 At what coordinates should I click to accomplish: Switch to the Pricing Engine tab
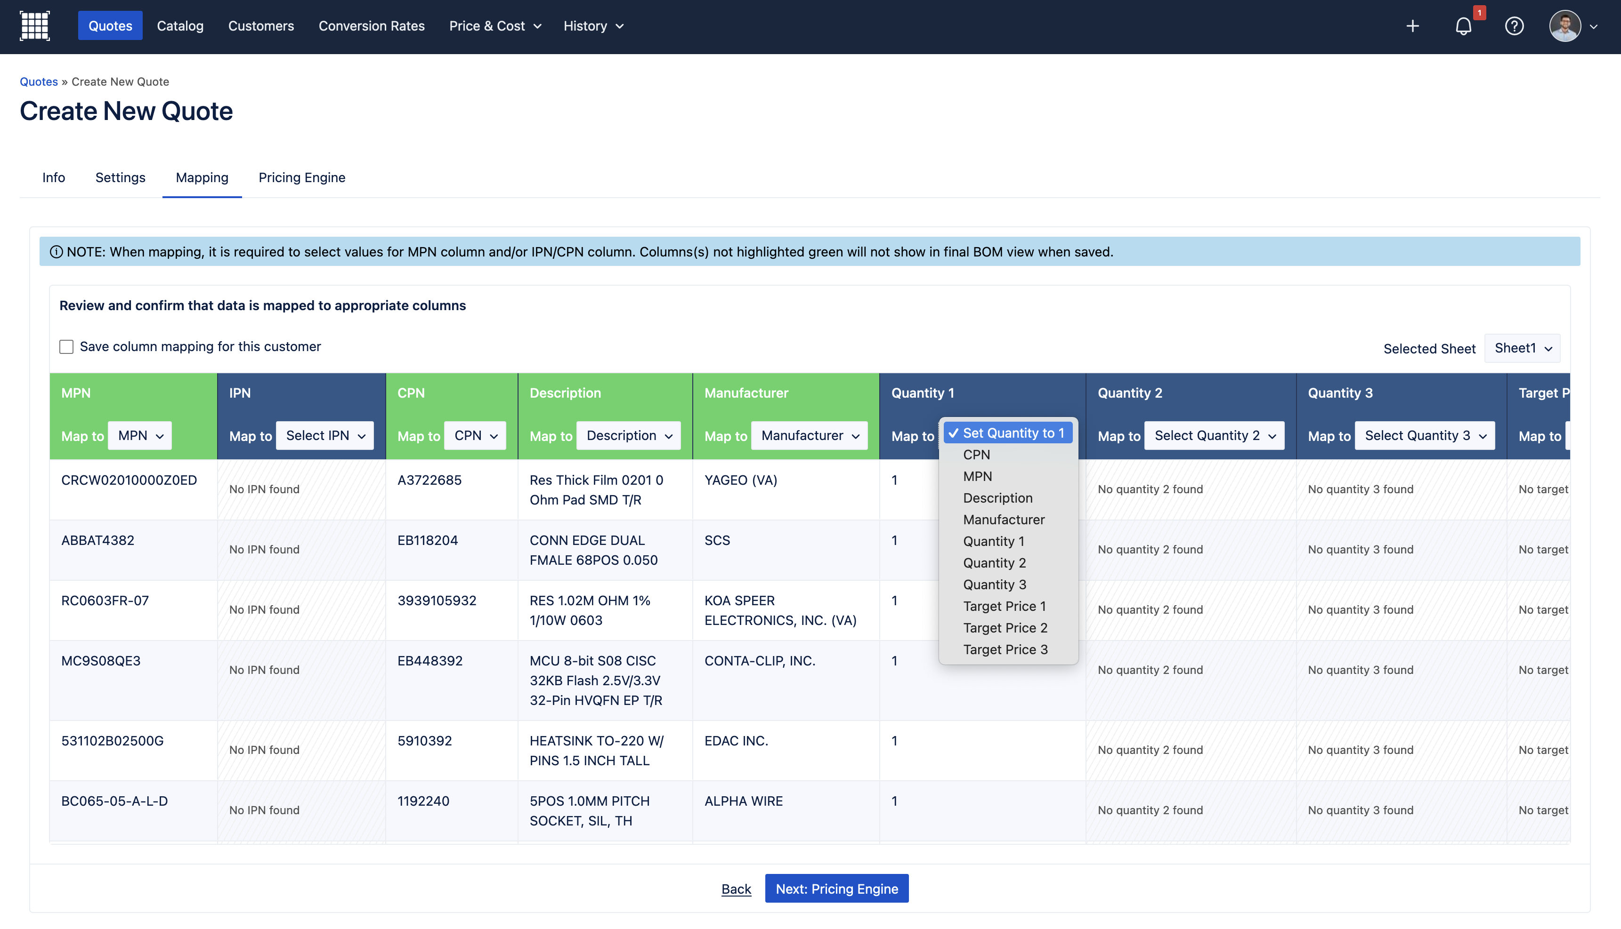[x=302, y=177]
